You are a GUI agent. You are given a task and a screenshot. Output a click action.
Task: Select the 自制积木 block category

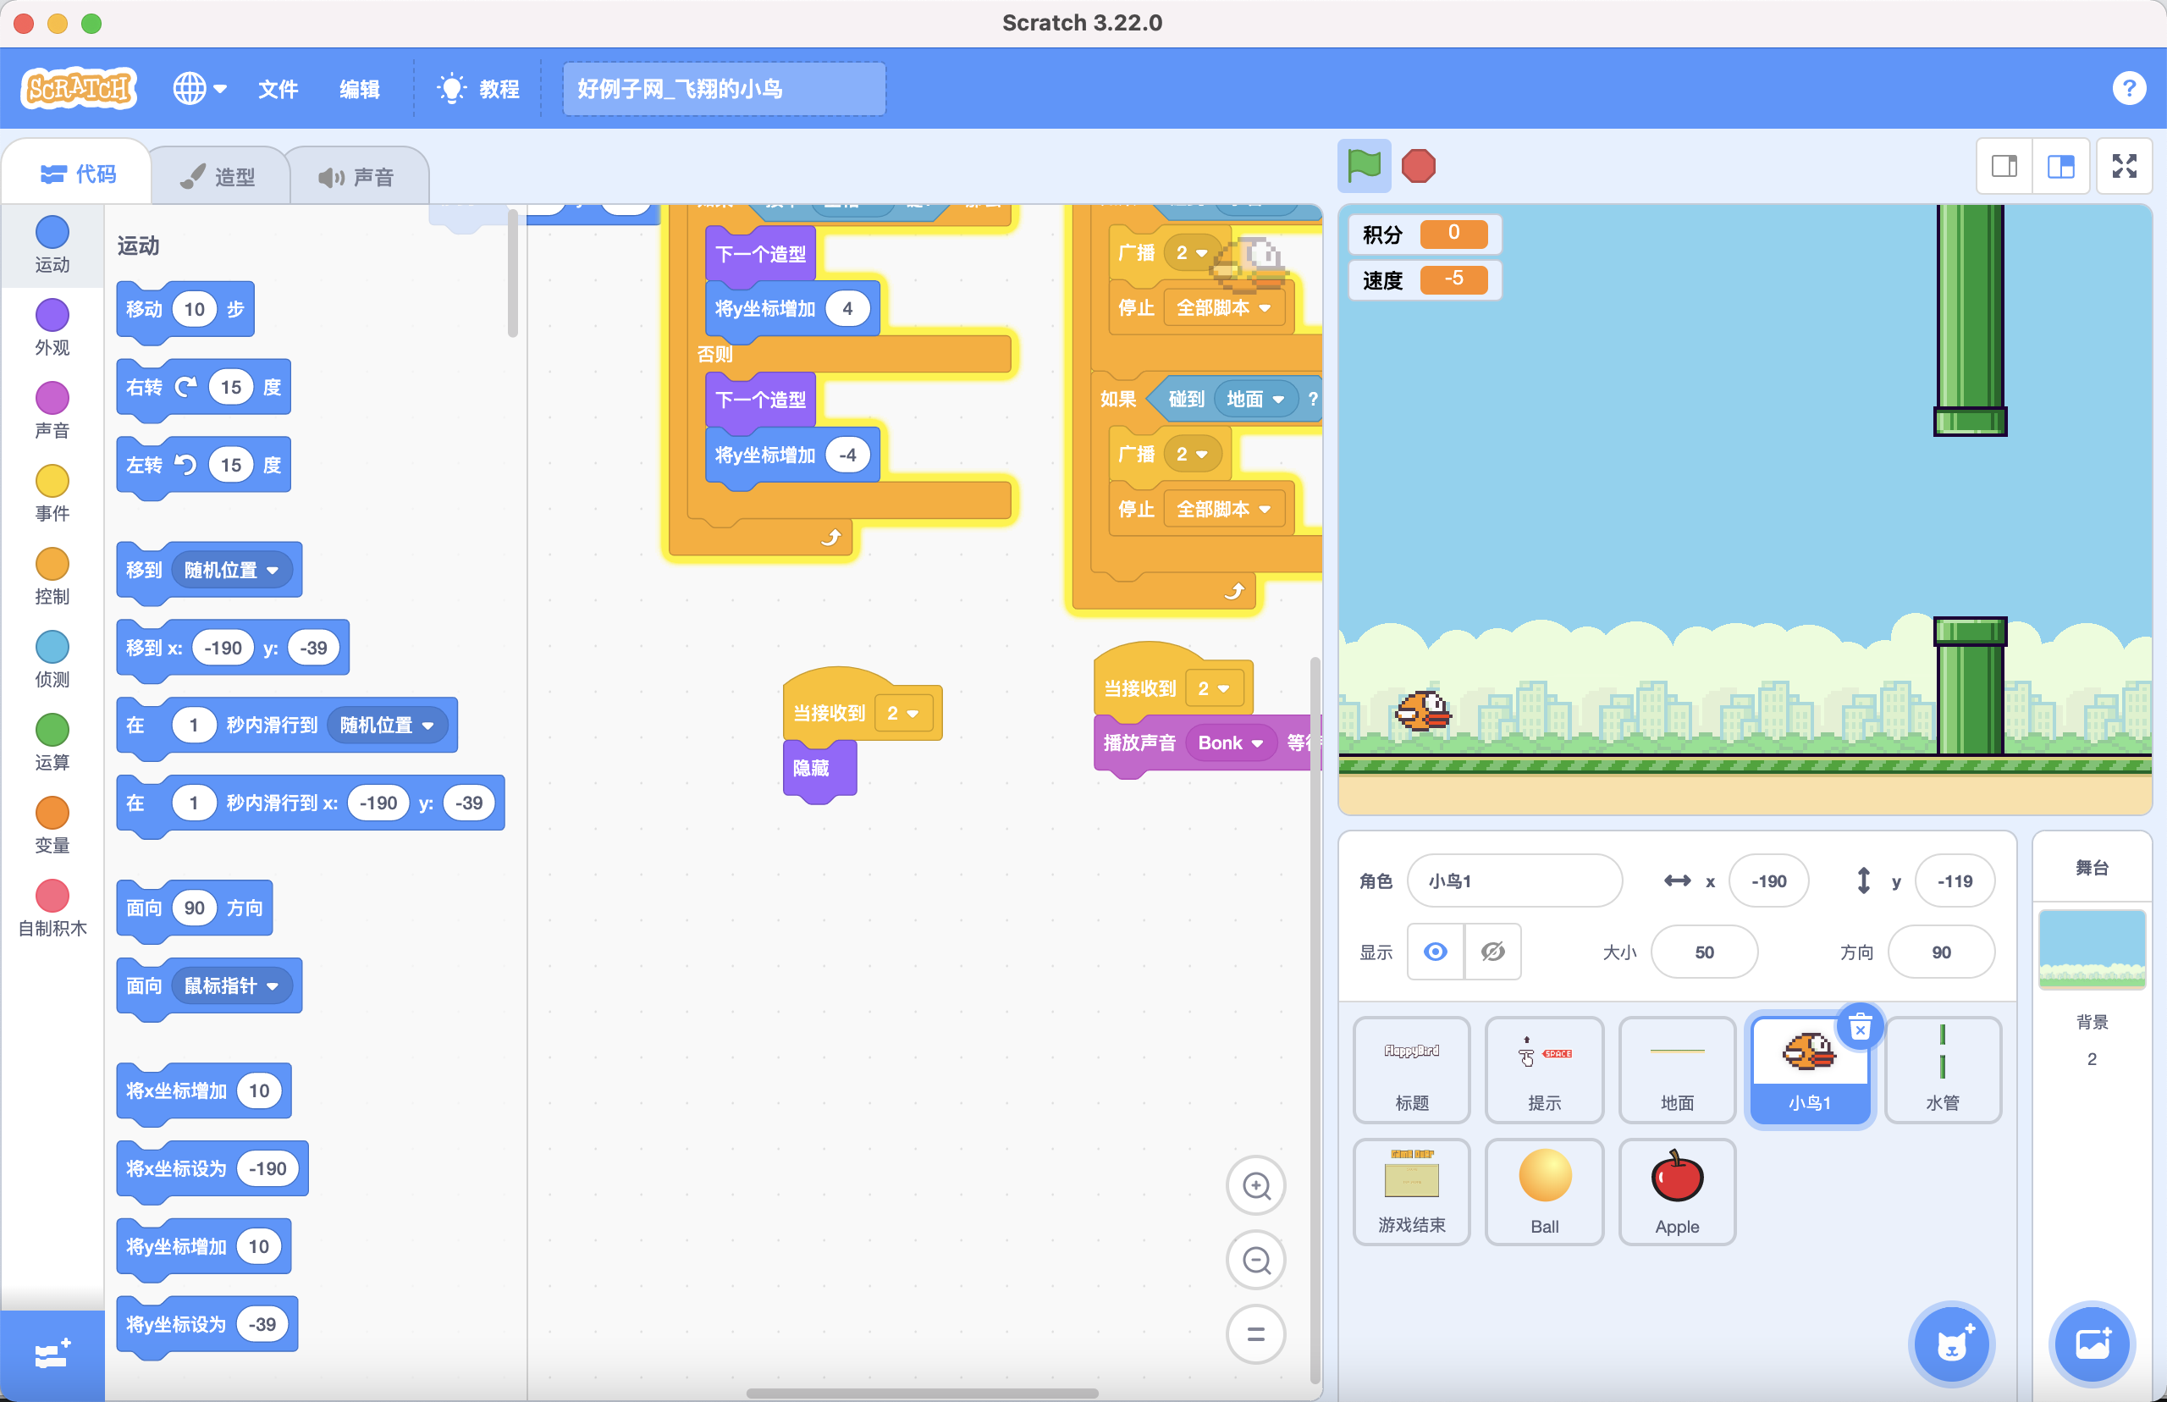(x=52, y=908)
